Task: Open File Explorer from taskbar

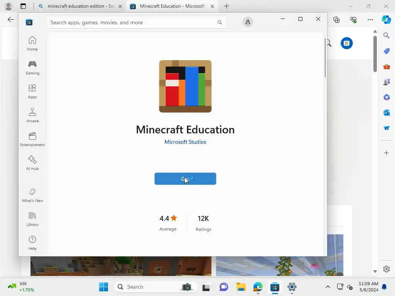Action: [x=241, y=287]
